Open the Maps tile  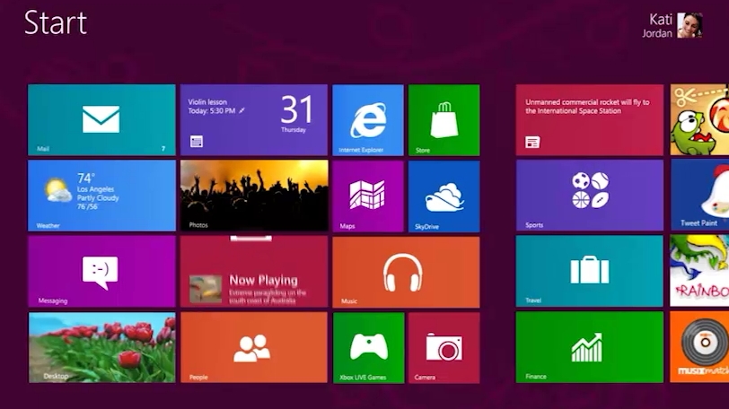coord(368,196)
